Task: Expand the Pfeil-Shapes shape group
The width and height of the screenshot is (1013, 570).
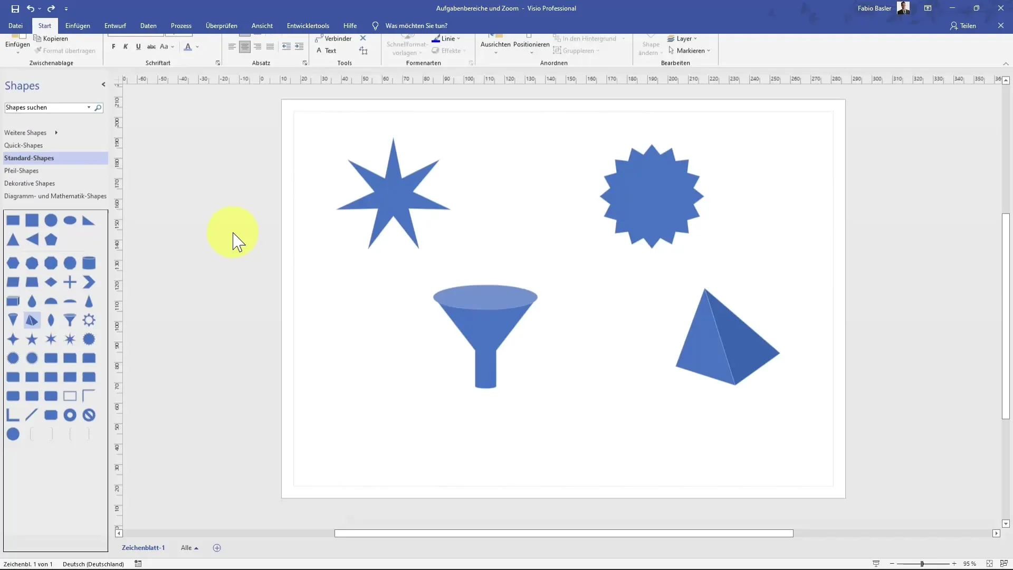Action: [x=21, y=170]
